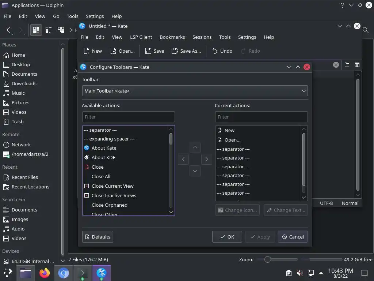Viewport: 374px width, 281px height.
Task: Expand the system tray hidden icons arrow
Action: [321, 273]
